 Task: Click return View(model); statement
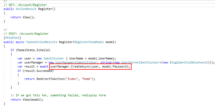pyautogui.click(x=27, y=100)
